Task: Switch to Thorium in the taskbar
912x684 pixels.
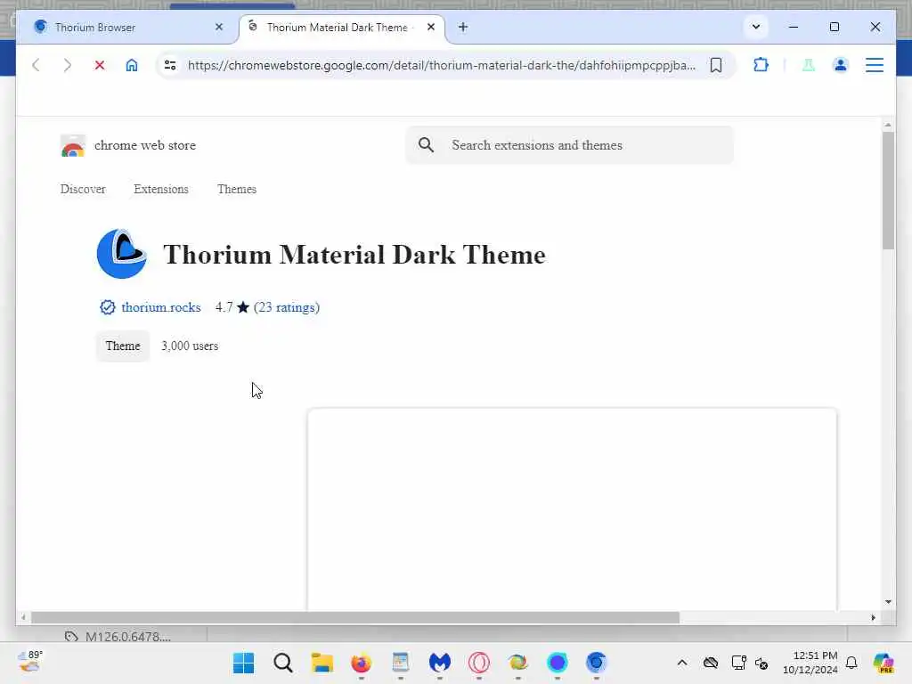Action: click(596, 663)
